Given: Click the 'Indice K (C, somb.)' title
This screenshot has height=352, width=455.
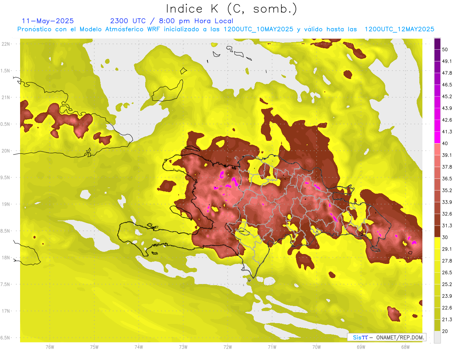Looking at the screenshot, I should point(232,9).
